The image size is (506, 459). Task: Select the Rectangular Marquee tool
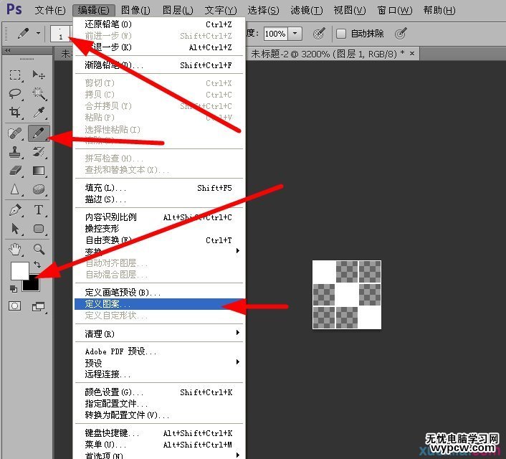[15, 75]
